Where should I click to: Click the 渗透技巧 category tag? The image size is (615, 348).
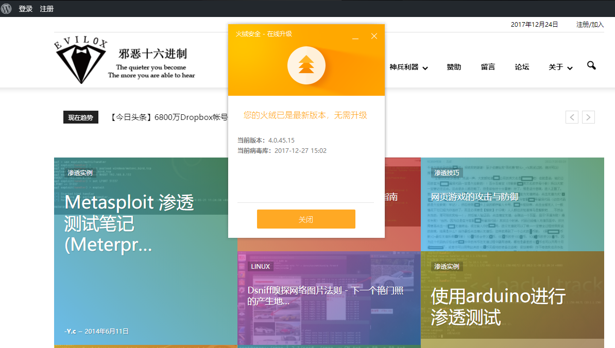click(x=447, y=173)
